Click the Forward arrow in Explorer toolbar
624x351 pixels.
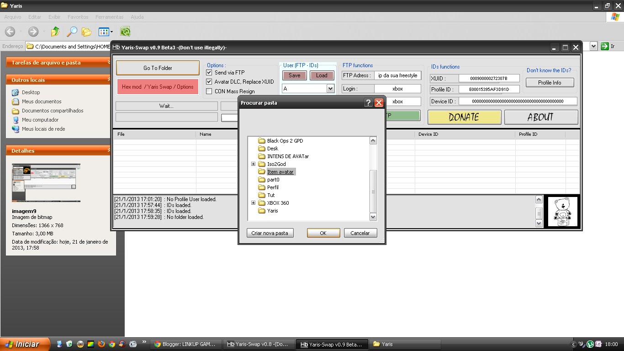pos(33,32)
